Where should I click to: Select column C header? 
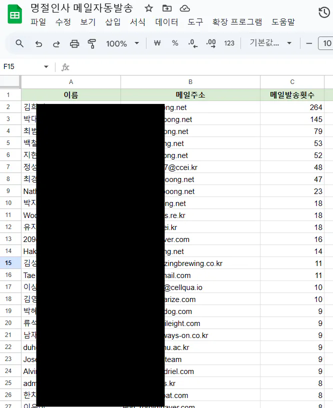pos(292,82)
